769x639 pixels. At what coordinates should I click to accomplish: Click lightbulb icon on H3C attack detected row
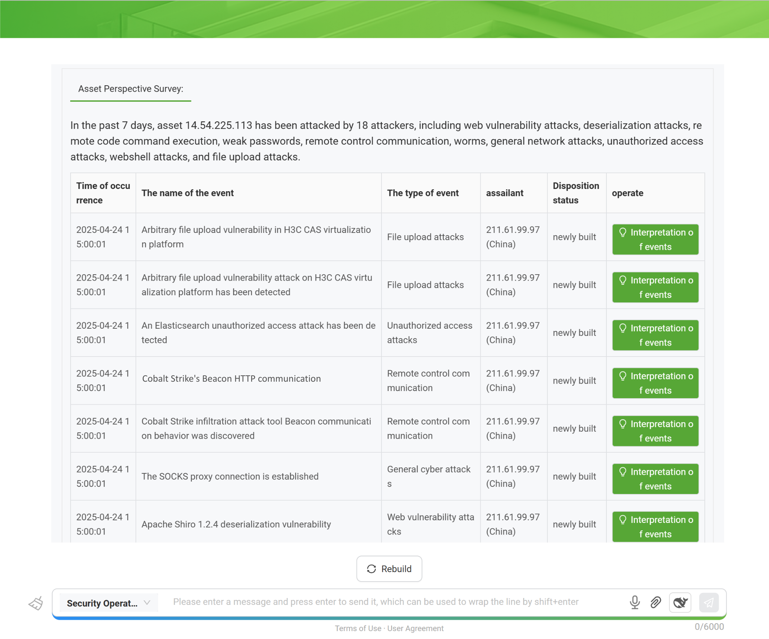pyautogui.click(x=623, y=280)
